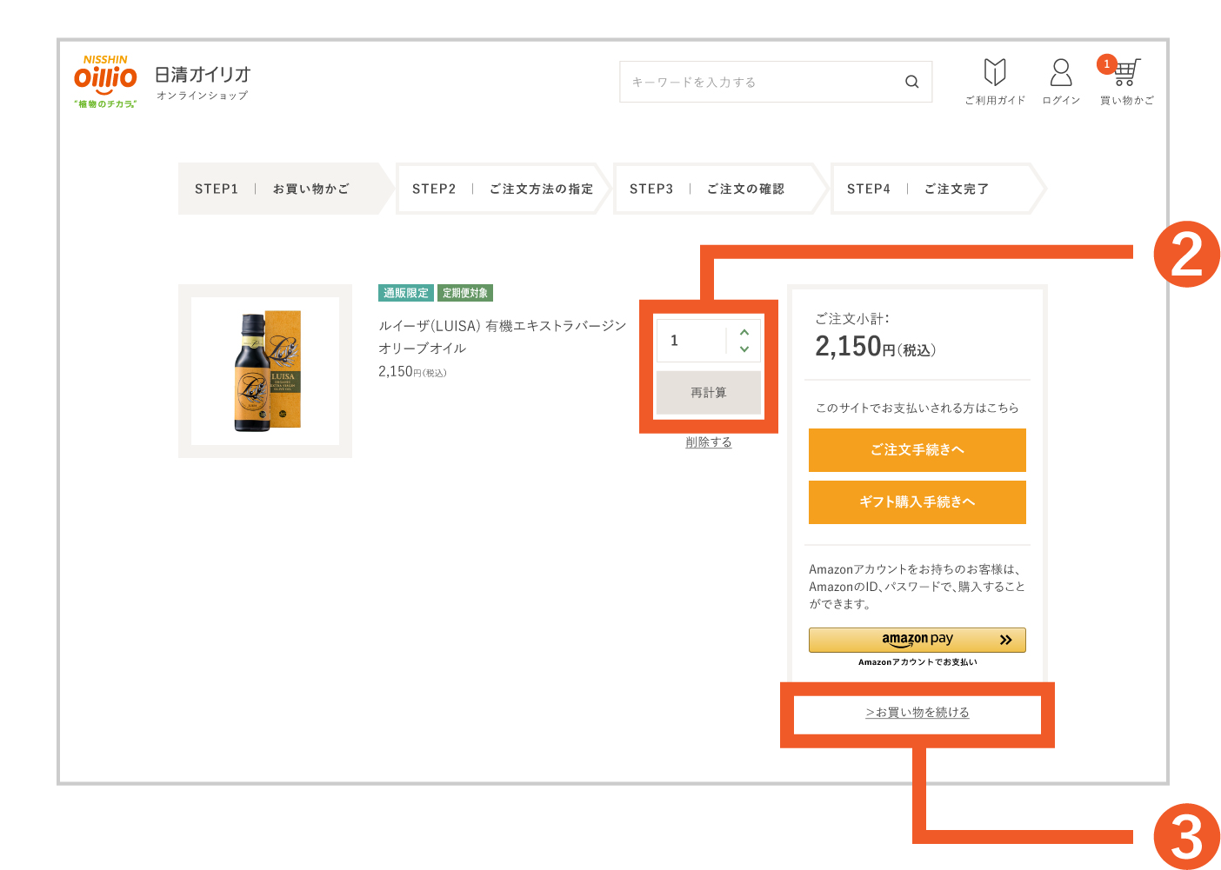Open the ルイーザ(LUISA) product name link

(x=503, y=336)
